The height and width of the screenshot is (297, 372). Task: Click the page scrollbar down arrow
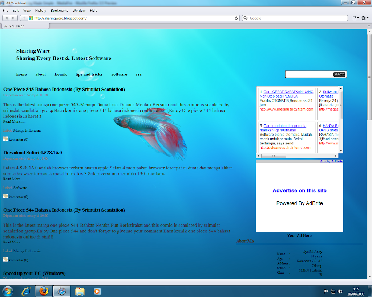tap(369, 277)
